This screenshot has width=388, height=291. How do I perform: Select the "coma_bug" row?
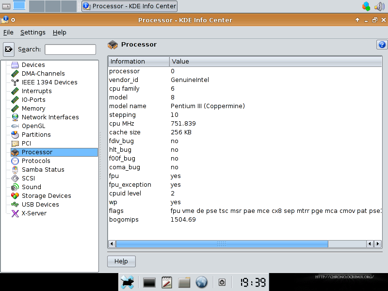[x=245, y=167]
